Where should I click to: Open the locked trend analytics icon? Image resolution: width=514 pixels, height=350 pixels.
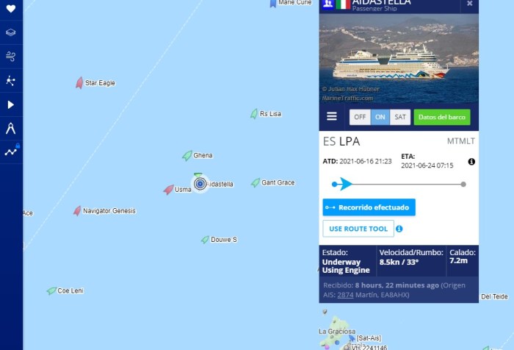click(12, 151)
